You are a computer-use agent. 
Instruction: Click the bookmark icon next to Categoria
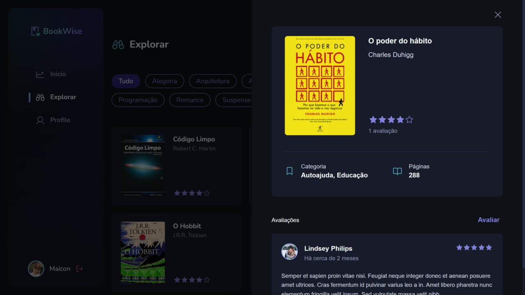289,170
